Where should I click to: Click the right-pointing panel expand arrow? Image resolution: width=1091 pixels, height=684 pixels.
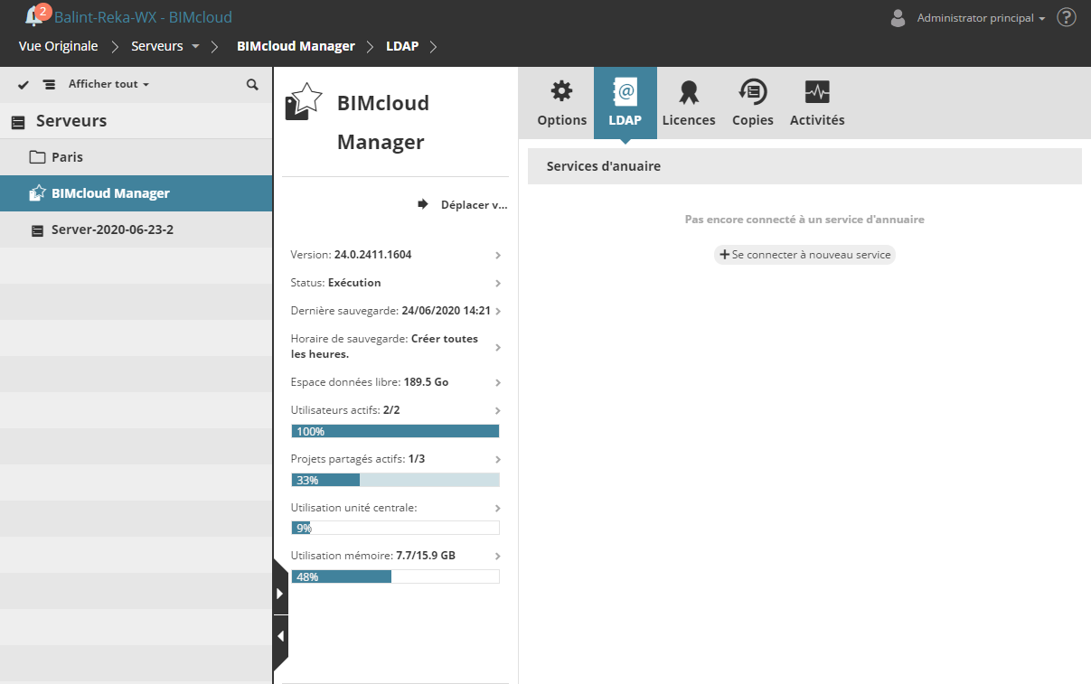(x=280, y=594)
